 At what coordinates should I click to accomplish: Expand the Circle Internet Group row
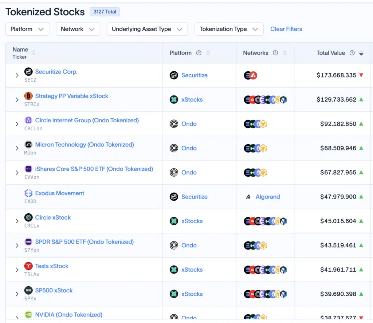coord(17,124)
